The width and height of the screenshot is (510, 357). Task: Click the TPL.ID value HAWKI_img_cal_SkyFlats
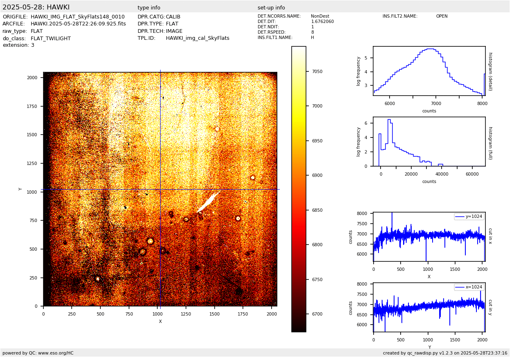[x=197, y=38]
